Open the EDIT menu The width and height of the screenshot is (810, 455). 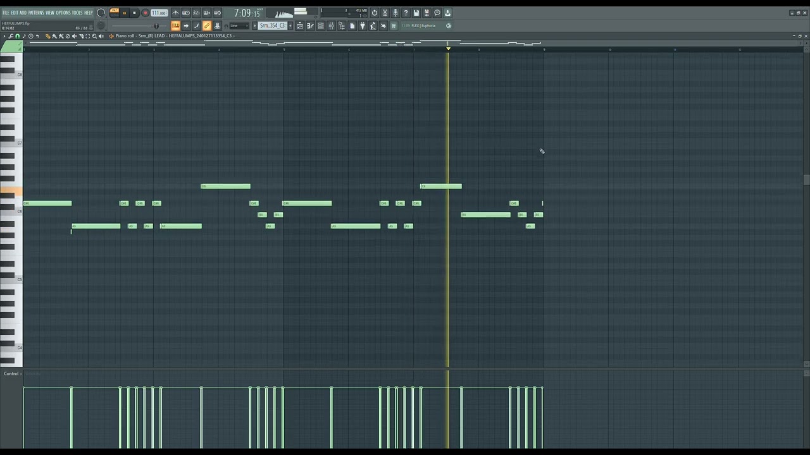15,13
